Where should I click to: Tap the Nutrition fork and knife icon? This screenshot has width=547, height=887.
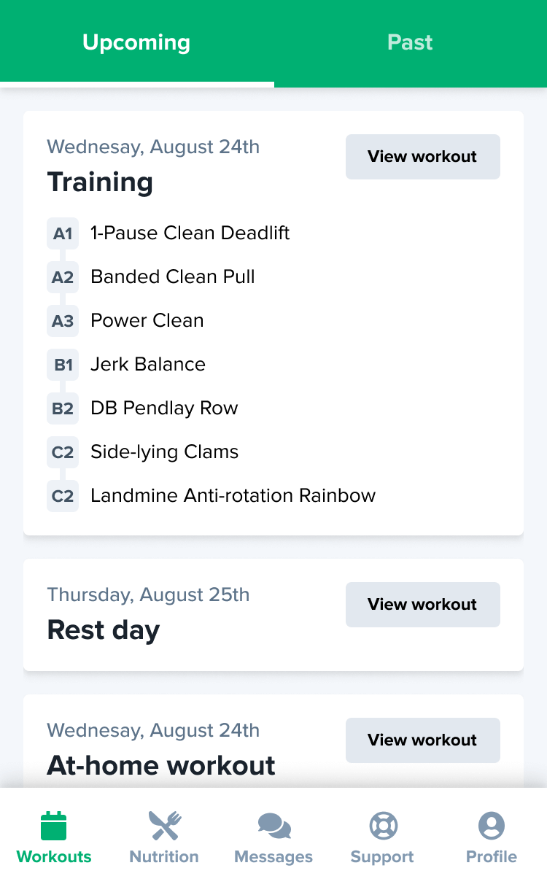point(164,826)
